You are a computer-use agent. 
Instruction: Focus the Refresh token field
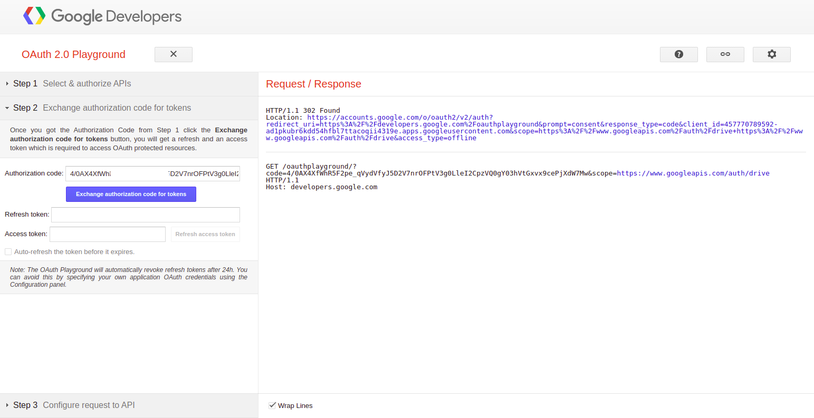click(x=146, y=215)
